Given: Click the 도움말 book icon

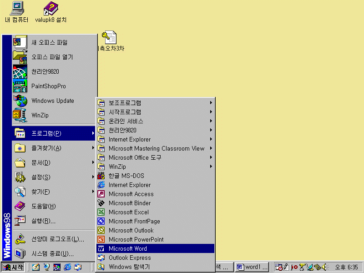Looking at the screenshot, I should [20, 206].
